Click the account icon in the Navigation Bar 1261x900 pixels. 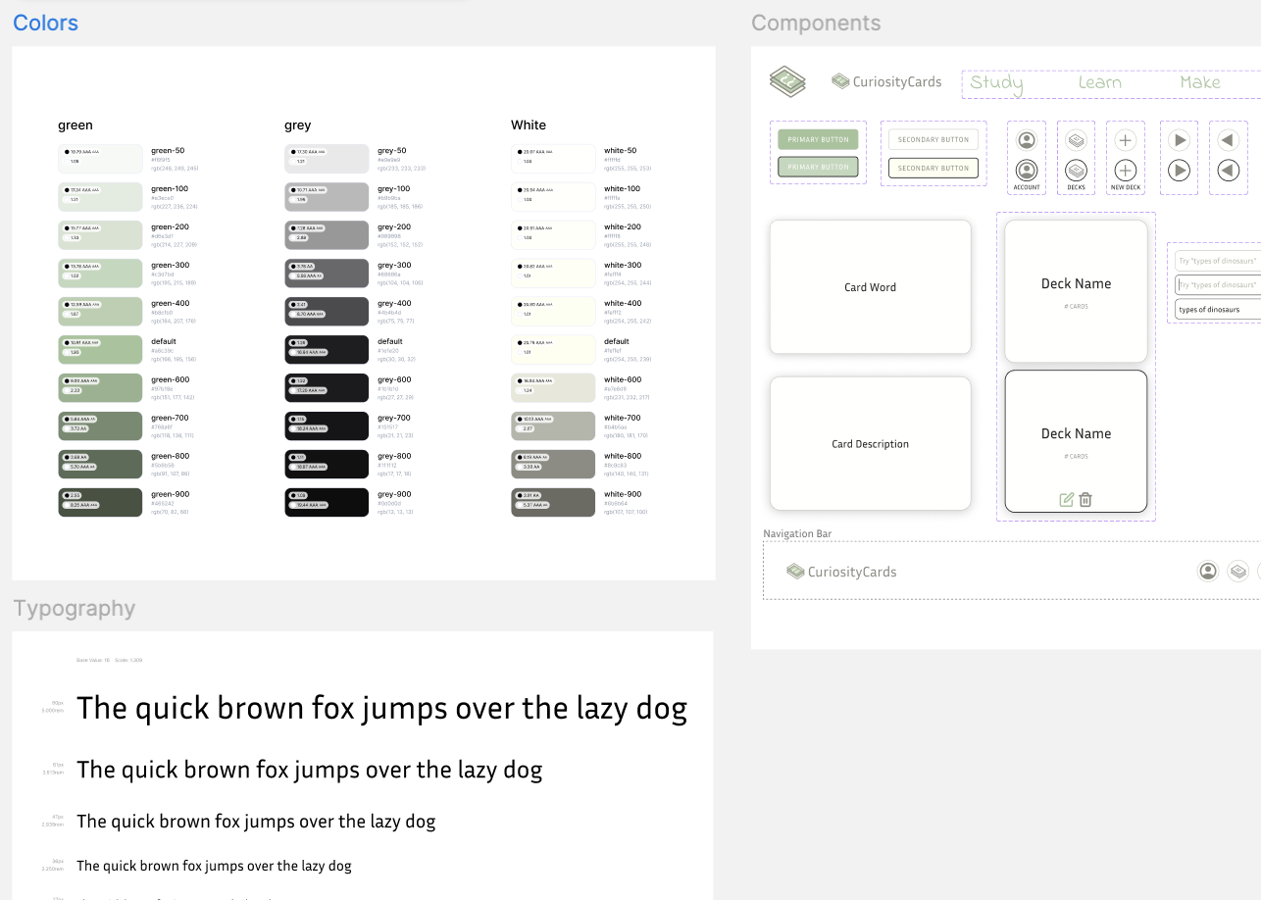(x=1208, y=571)
